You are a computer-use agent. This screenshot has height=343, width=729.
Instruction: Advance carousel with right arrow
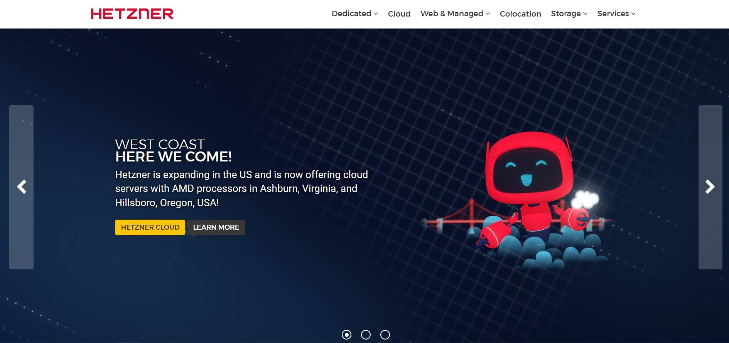[x=710, y=187]
